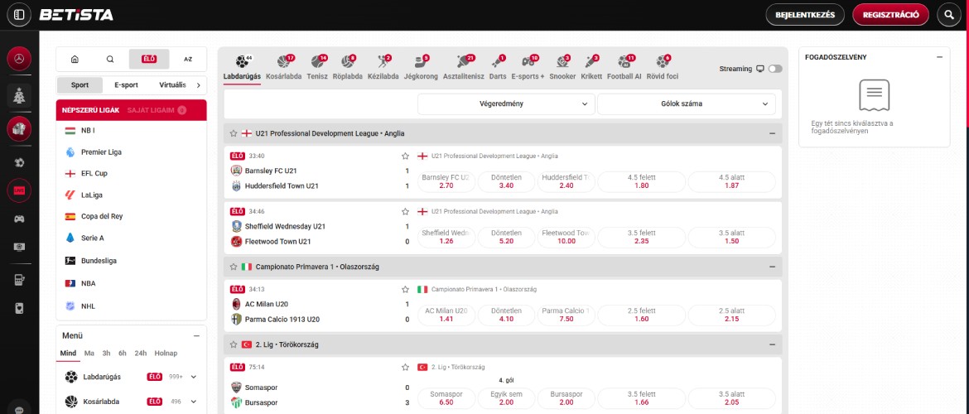The height and width of the screenshot is (414, 969).
Task: Open the search magnifier in top header
Action: point(949,15)
